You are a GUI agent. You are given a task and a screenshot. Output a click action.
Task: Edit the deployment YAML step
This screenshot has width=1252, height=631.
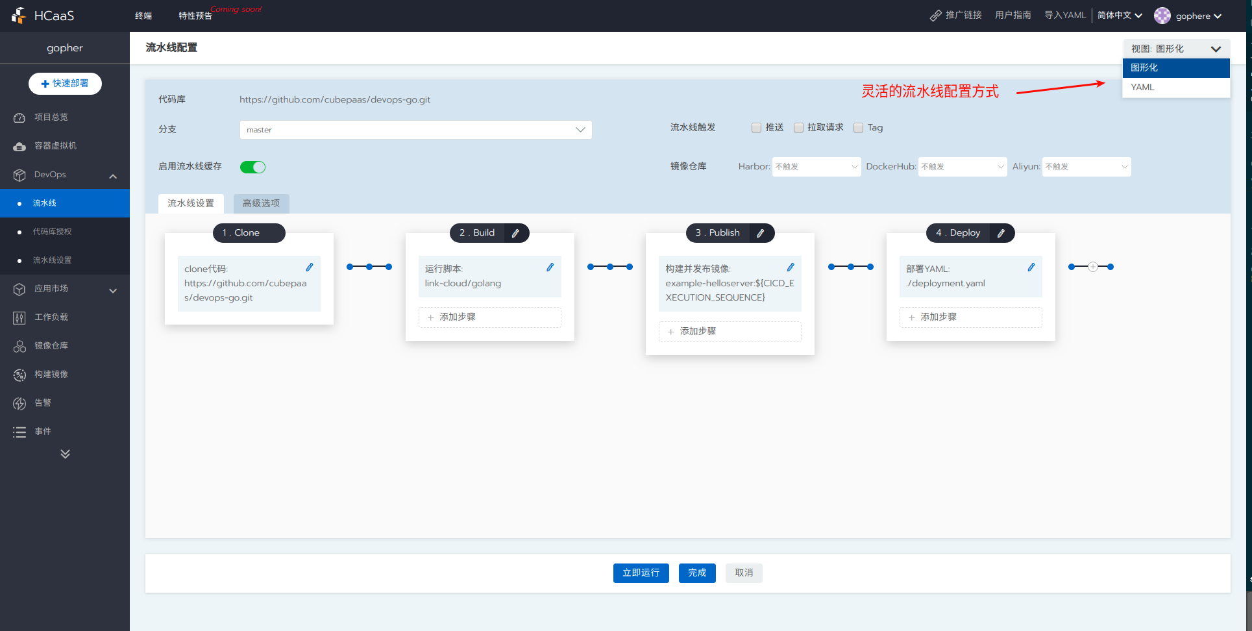point(1031,267)
